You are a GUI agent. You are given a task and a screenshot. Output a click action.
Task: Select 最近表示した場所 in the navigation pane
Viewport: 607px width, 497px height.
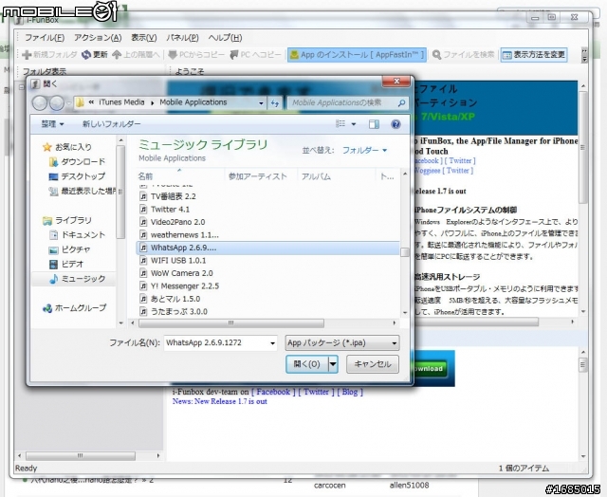click(83, 192)
